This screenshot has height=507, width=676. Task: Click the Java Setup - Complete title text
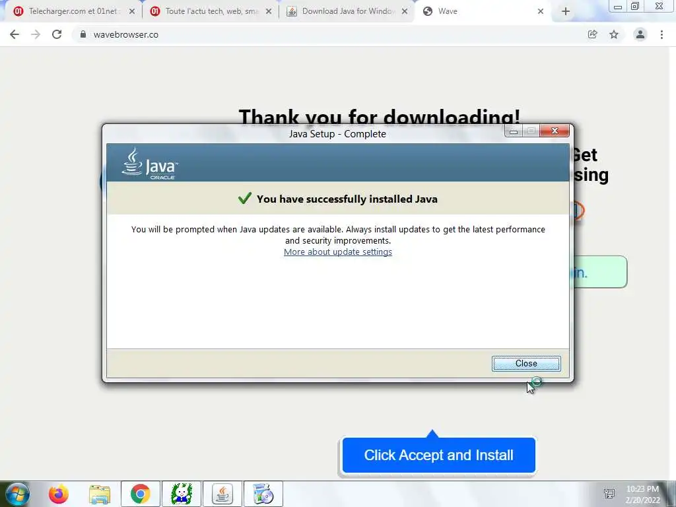[337, 134]
